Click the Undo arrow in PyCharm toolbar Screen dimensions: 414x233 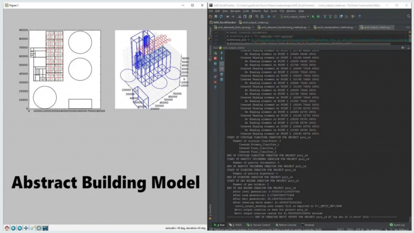(x=228, y=17)
